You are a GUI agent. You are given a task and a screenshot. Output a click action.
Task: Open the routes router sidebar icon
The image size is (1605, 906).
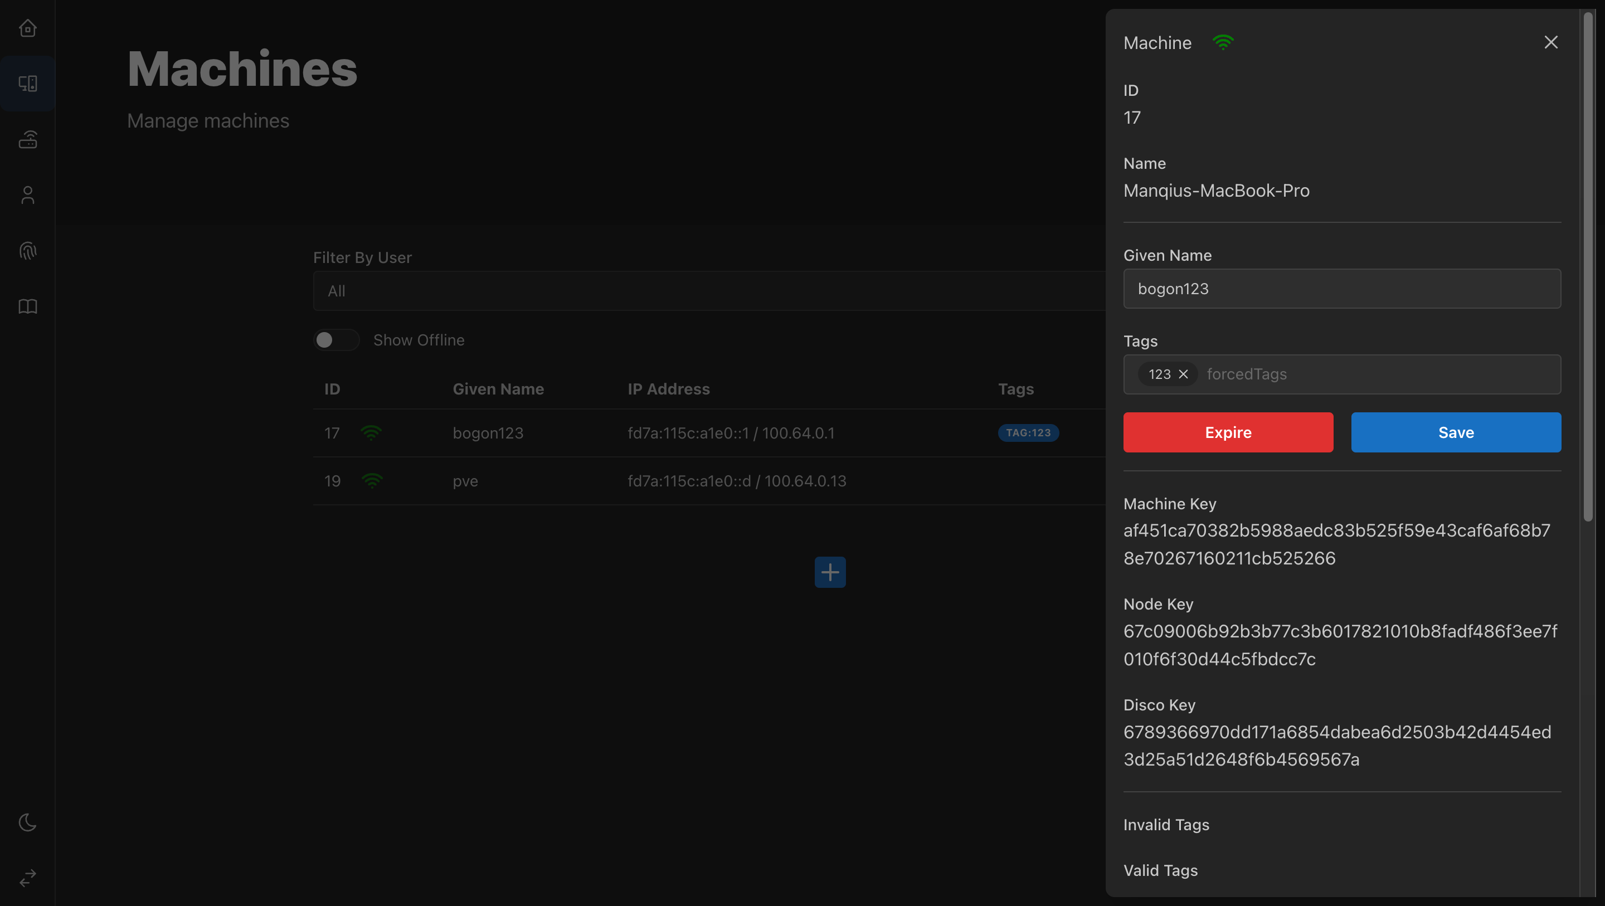pyautogui.click(x=27, y=139)
